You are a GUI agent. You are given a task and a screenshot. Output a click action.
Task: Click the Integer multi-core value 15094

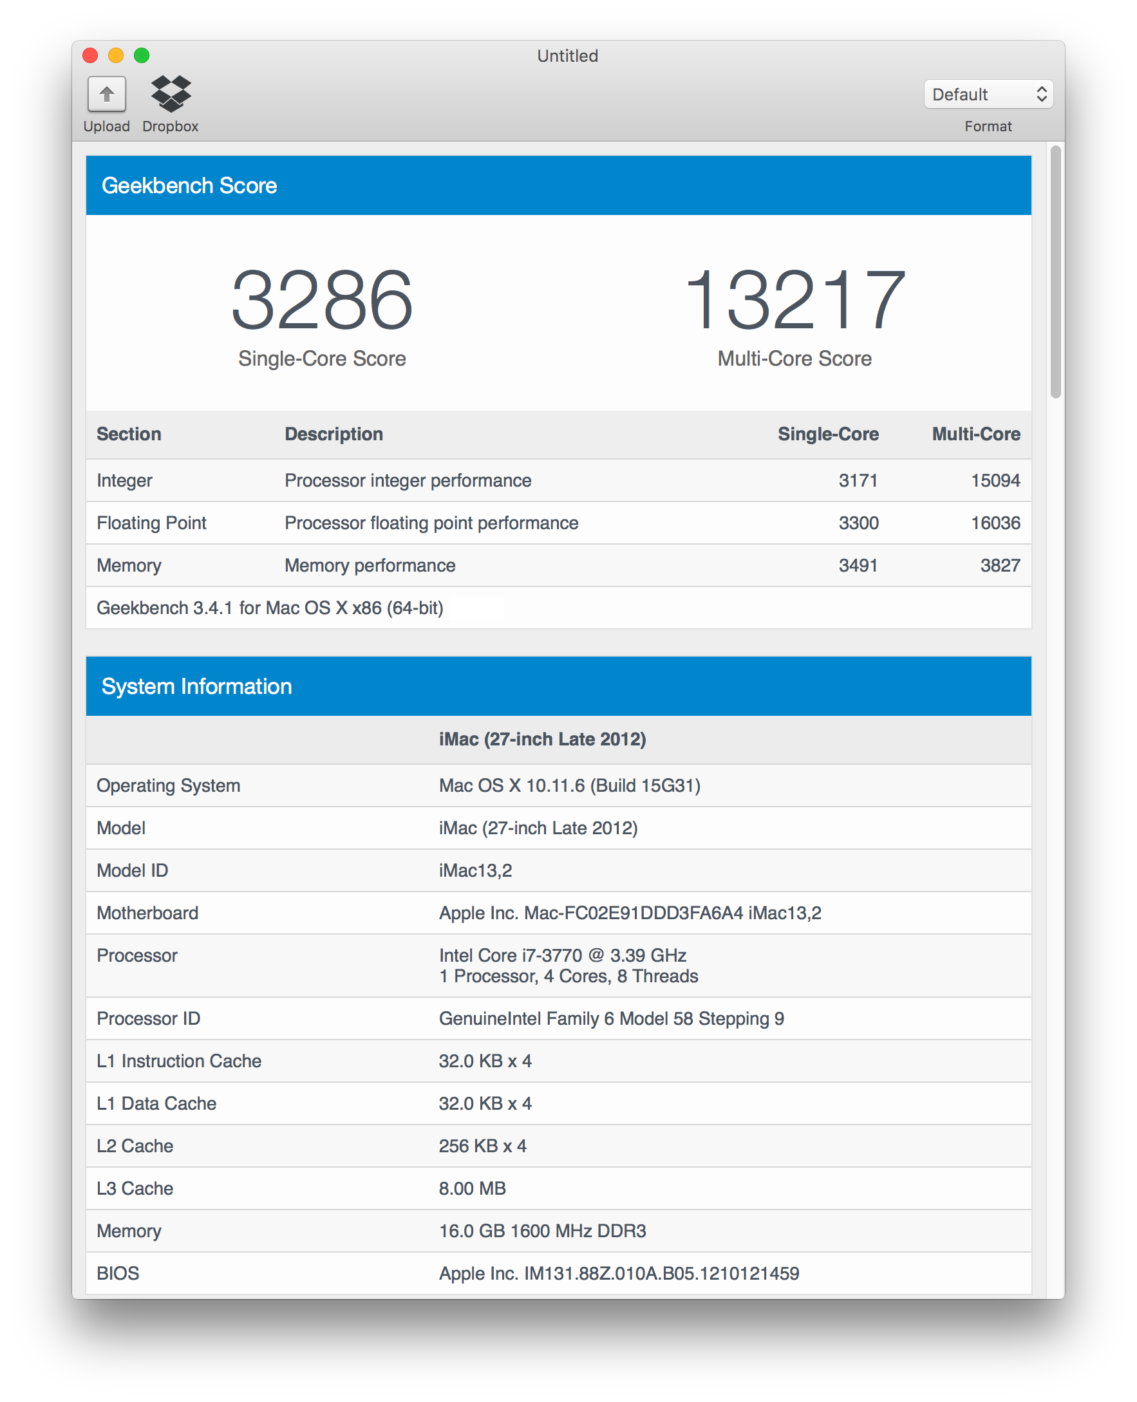click(995, 481)
